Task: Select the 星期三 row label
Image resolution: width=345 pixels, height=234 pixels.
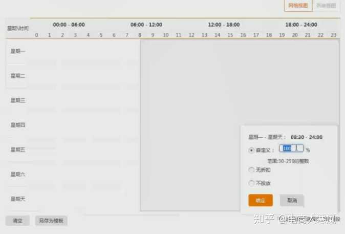Action: [x=18, y=100]
